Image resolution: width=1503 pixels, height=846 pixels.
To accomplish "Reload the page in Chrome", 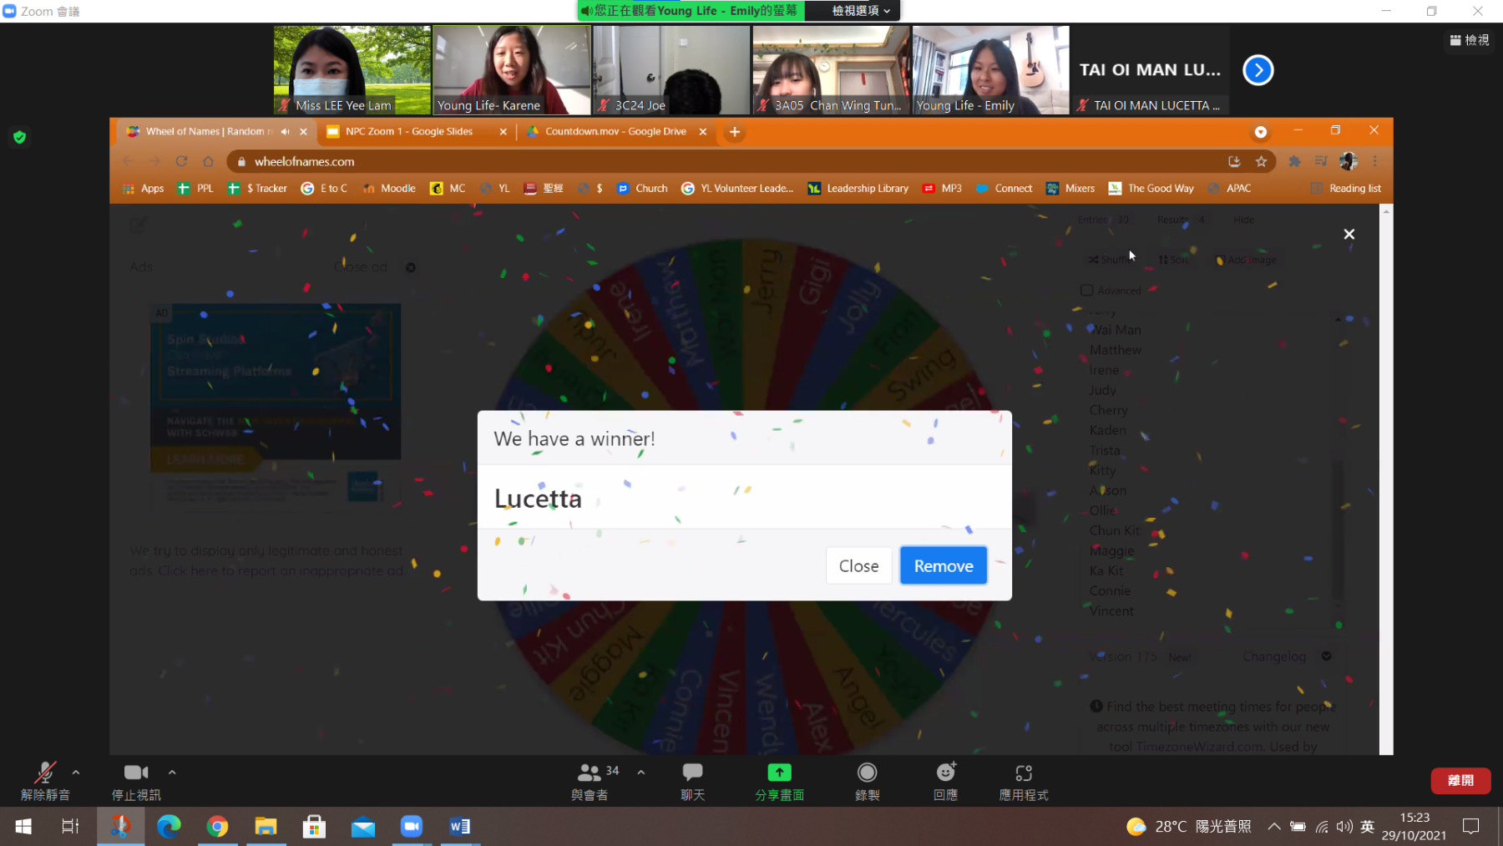I will (181, 161).
